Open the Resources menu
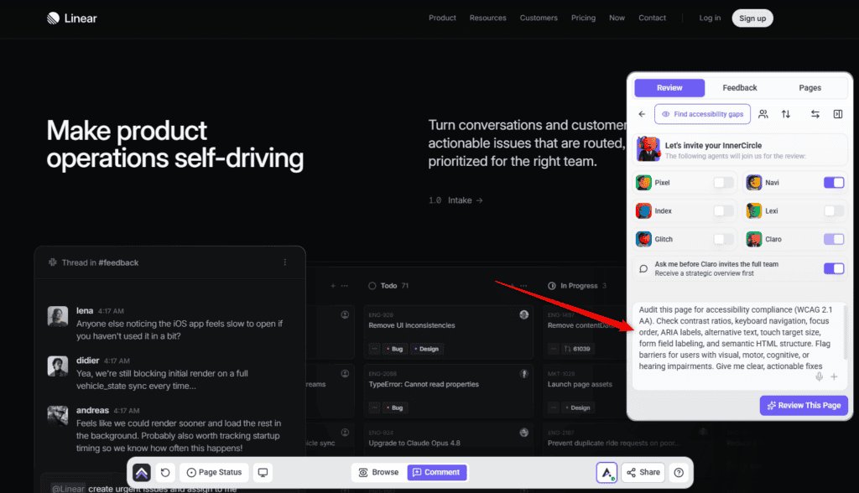 coord(487,18)
